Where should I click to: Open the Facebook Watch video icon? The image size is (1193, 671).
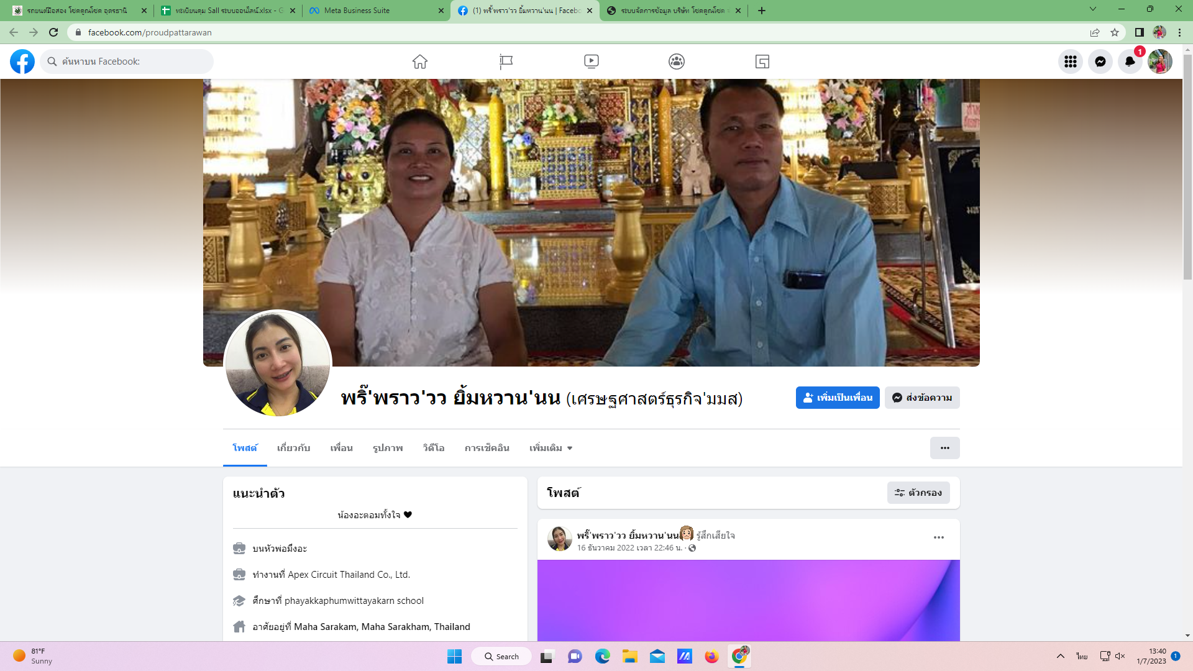591,62
